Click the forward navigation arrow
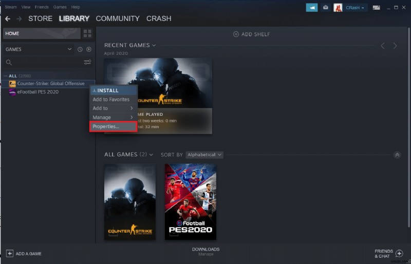 [19, 19]
